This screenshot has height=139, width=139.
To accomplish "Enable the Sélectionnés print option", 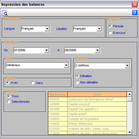I will coord(9,102).
